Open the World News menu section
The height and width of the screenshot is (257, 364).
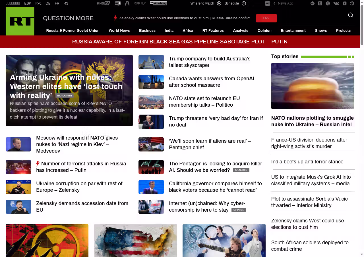pyautogui.click(x=119, y=31)
